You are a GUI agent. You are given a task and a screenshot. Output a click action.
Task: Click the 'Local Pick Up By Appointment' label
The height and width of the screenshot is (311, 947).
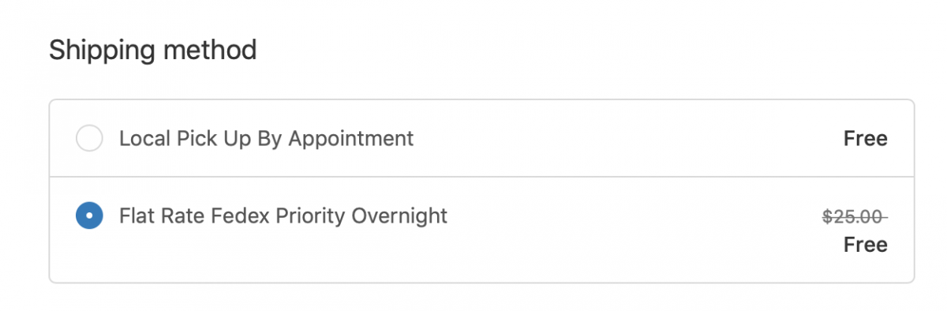[266, 139]
